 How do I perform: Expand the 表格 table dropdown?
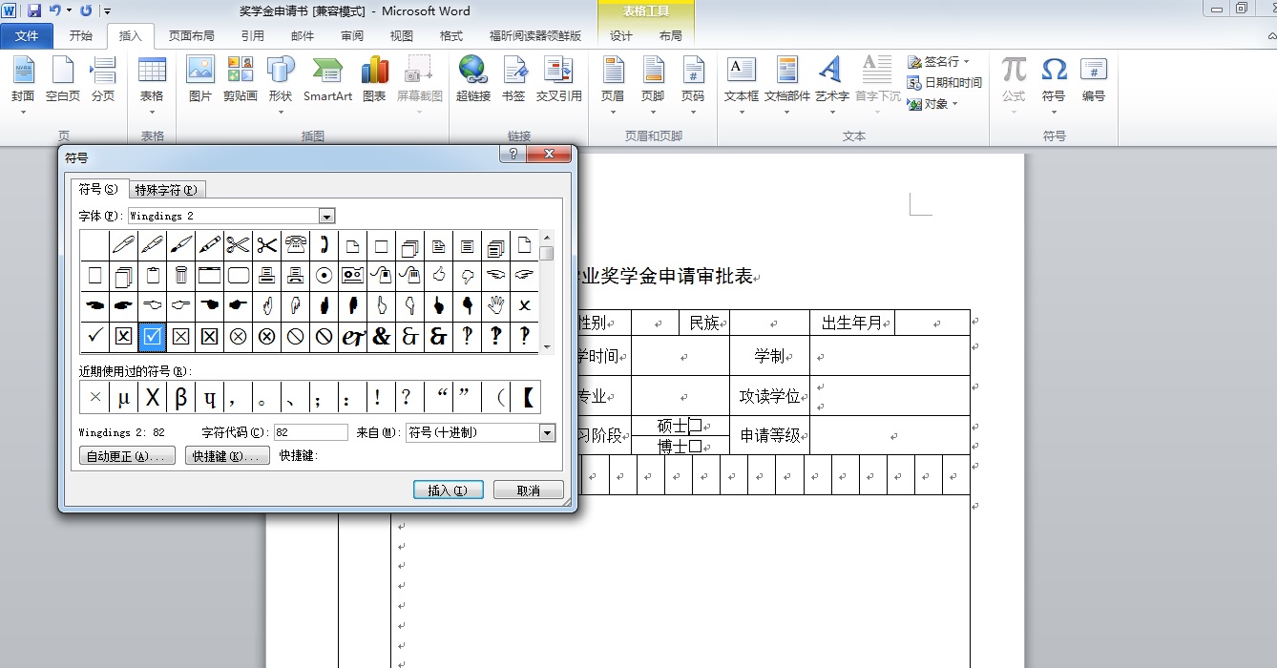[x=152, y=113]
